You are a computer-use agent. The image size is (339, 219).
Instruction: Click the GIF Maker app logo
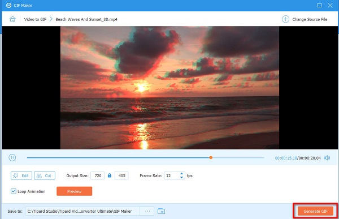click(x=8, y=5)
